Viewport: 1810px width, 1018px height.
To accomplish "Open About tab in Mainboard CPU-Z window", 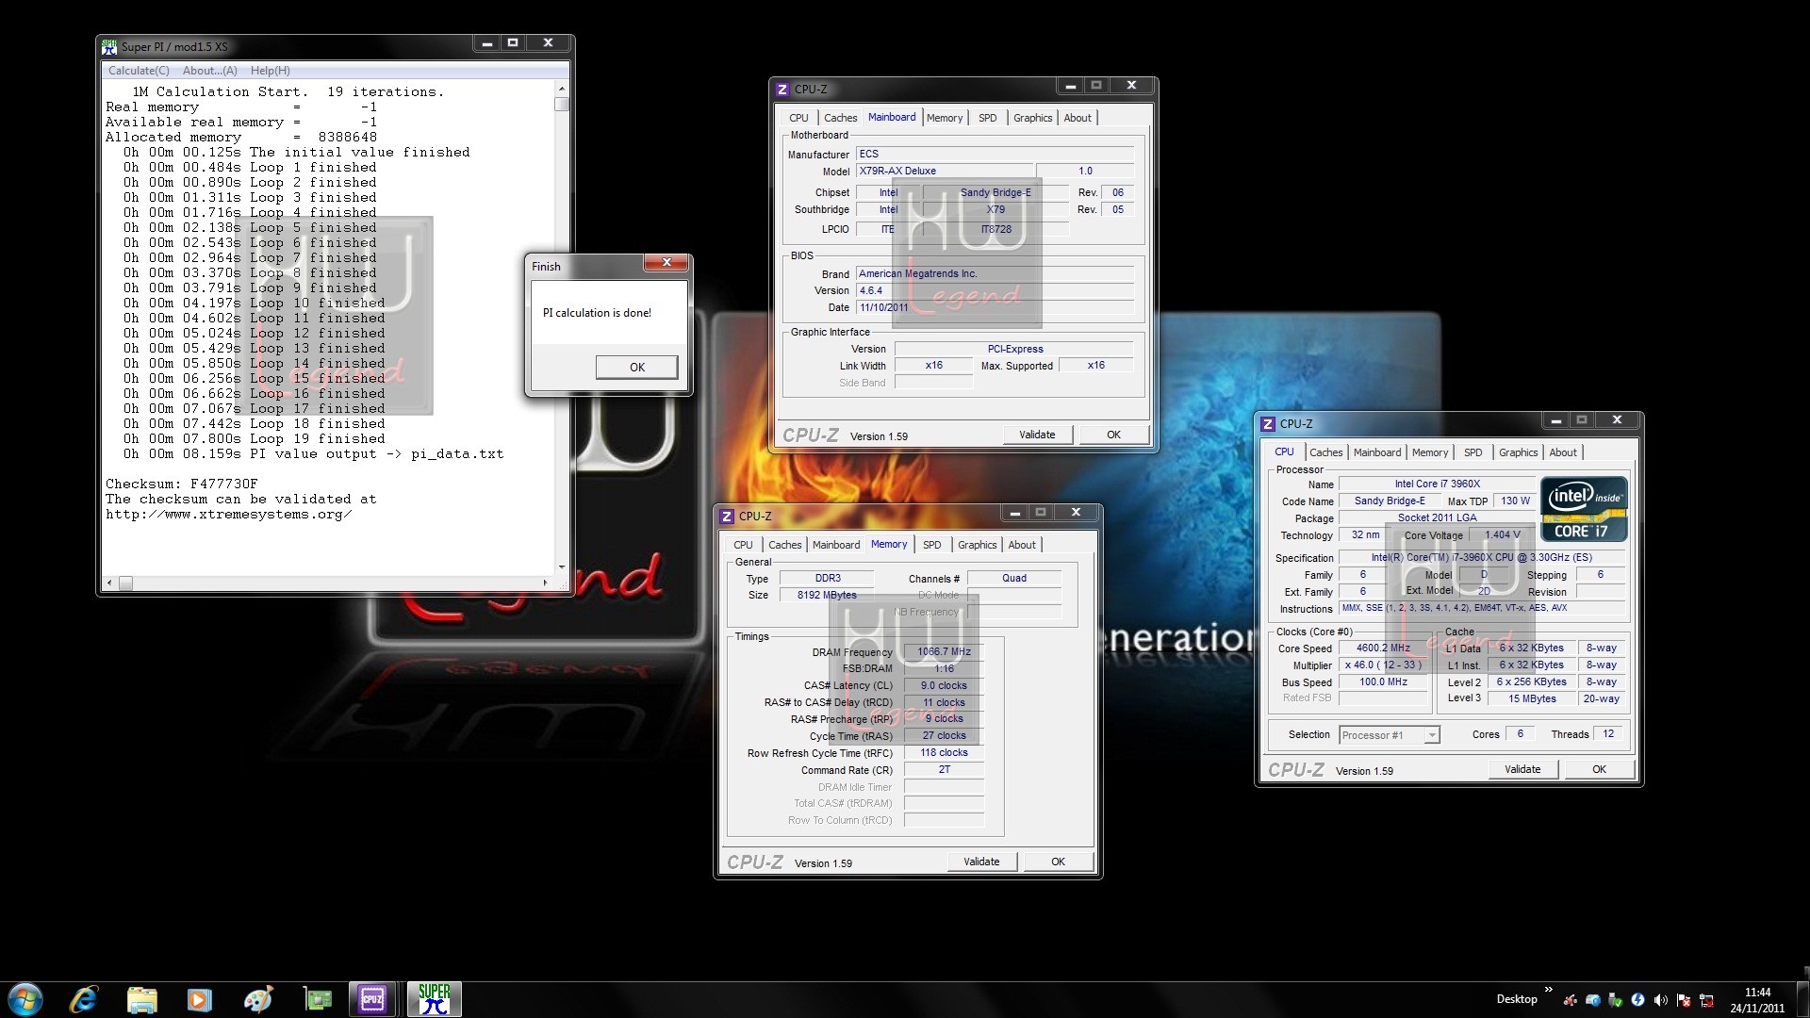I will pyautogui.click(x=1078, y=118).
